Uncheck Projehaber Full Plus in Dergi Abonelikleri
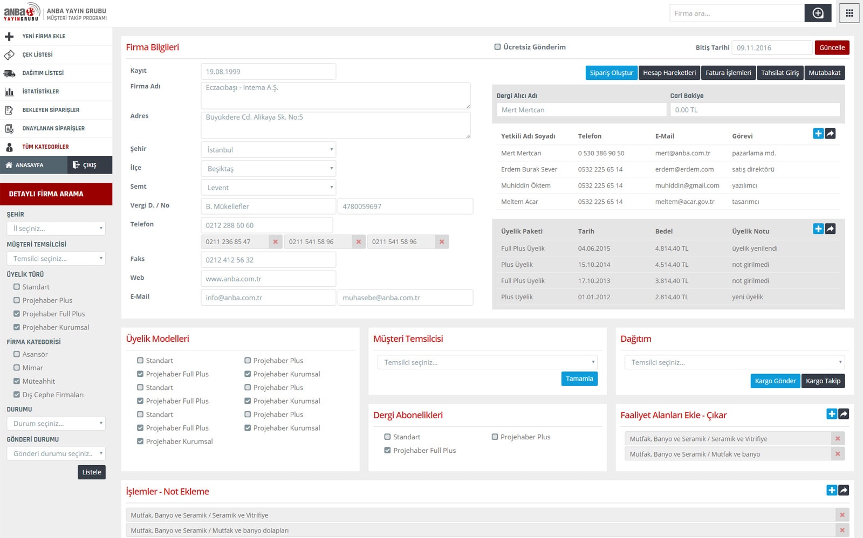 387,450
